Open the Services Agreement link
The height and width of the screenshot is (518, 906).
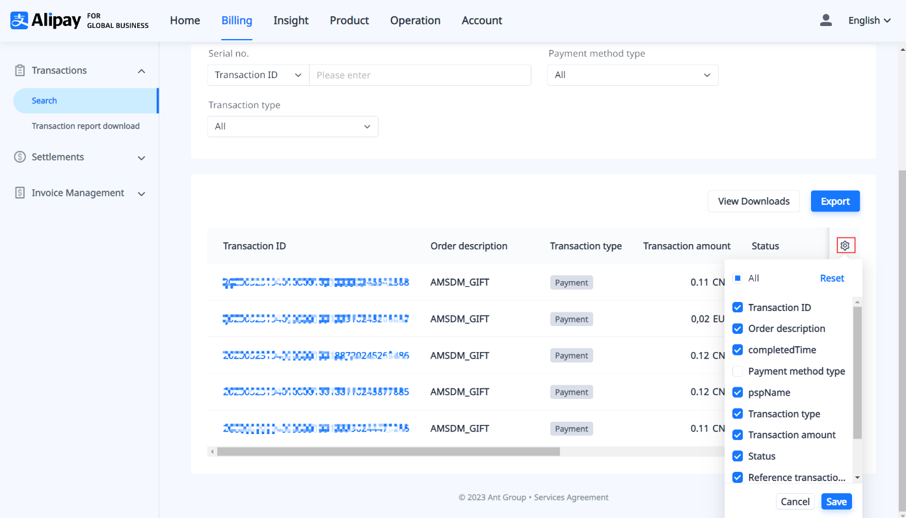(571, 497)
